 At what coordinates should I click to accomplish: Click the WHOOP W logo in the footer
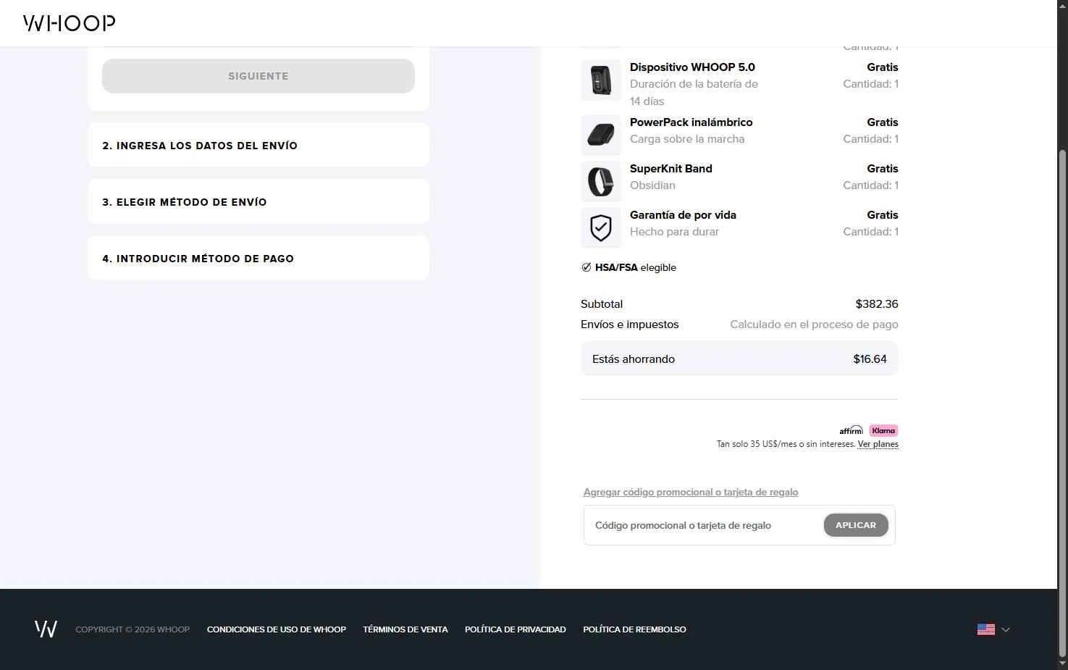click(x=46, y=629)
